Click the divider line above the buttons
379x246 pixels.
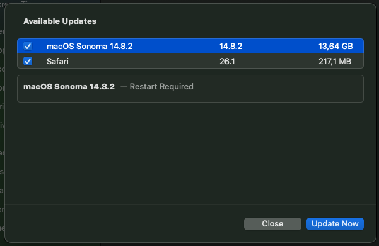tap(190, 204)
